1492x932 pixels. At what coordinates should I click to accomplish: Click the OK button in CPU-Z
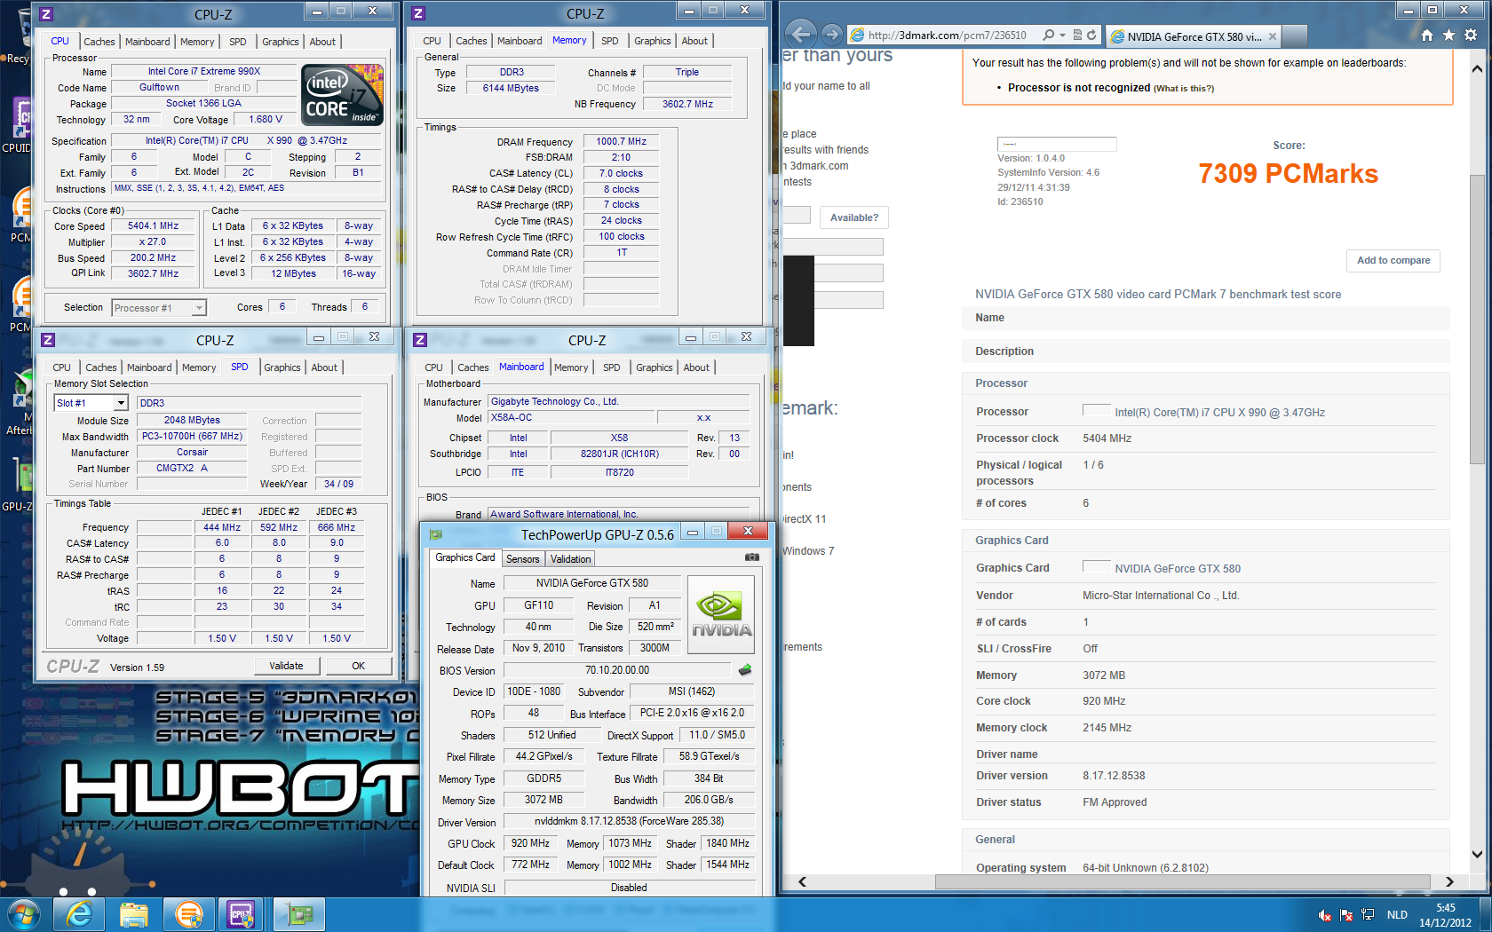358,666
